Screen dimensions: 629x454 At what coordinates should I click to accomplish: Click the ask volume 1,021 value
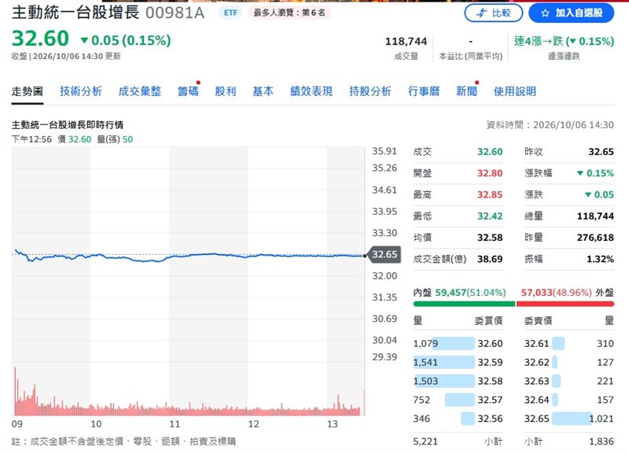[x=601, y=419]
